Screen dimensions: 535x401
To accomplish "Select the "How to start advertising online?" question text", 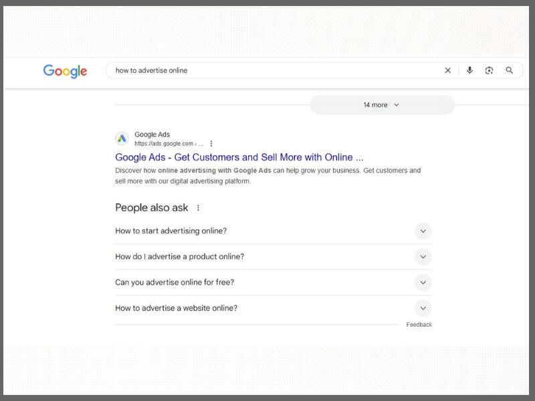I will [171, 231].
